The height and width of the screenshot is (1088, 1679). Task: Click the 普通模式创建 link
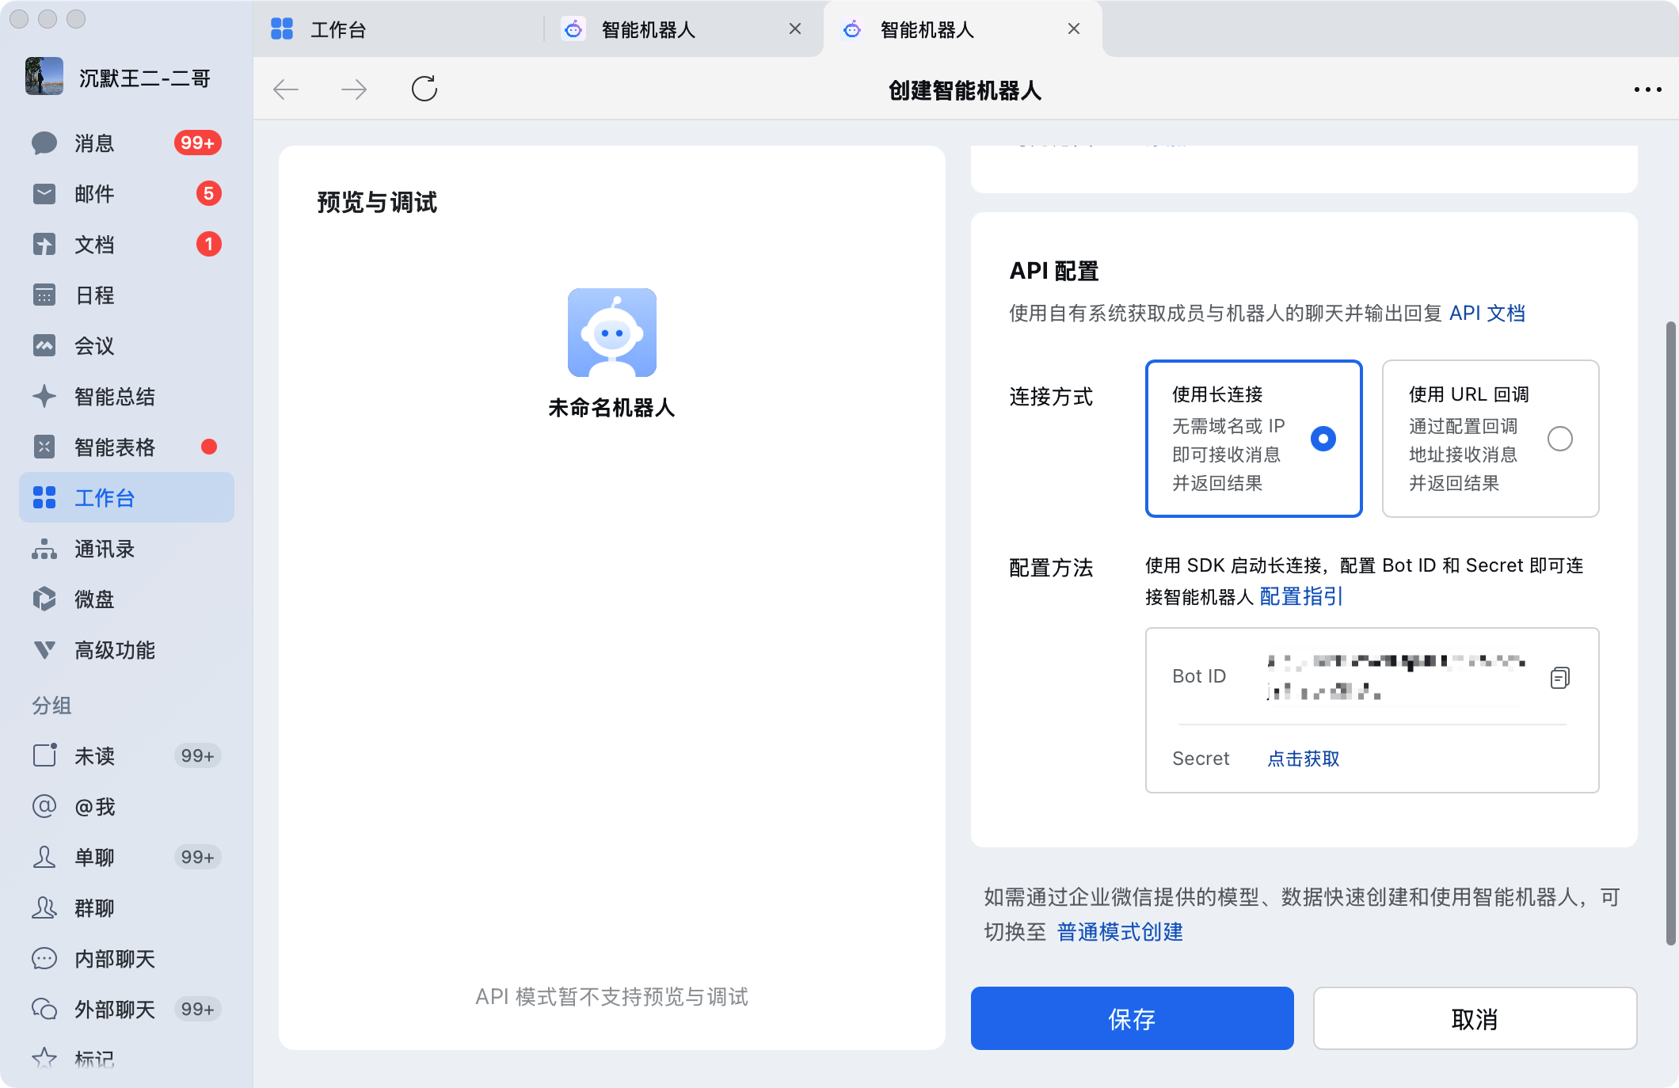coord(1119,932)
